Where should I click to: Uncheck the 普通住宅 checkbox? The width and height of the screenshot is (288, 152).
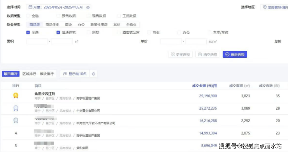58,33
